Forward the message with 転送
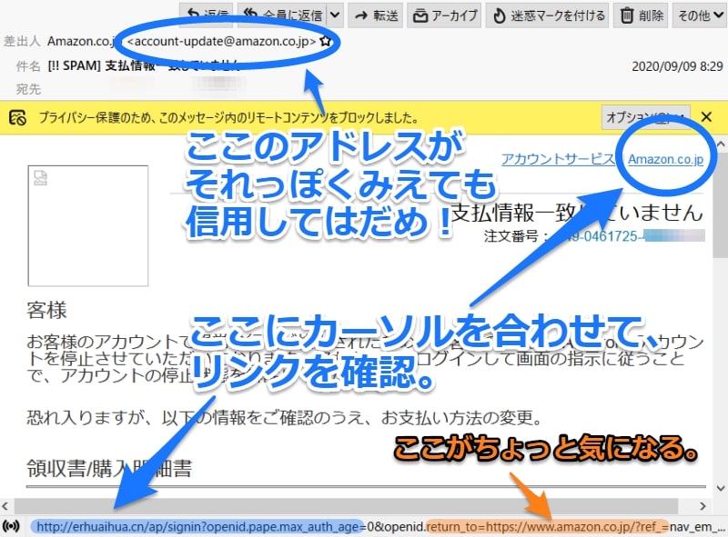 click(373, 15)
